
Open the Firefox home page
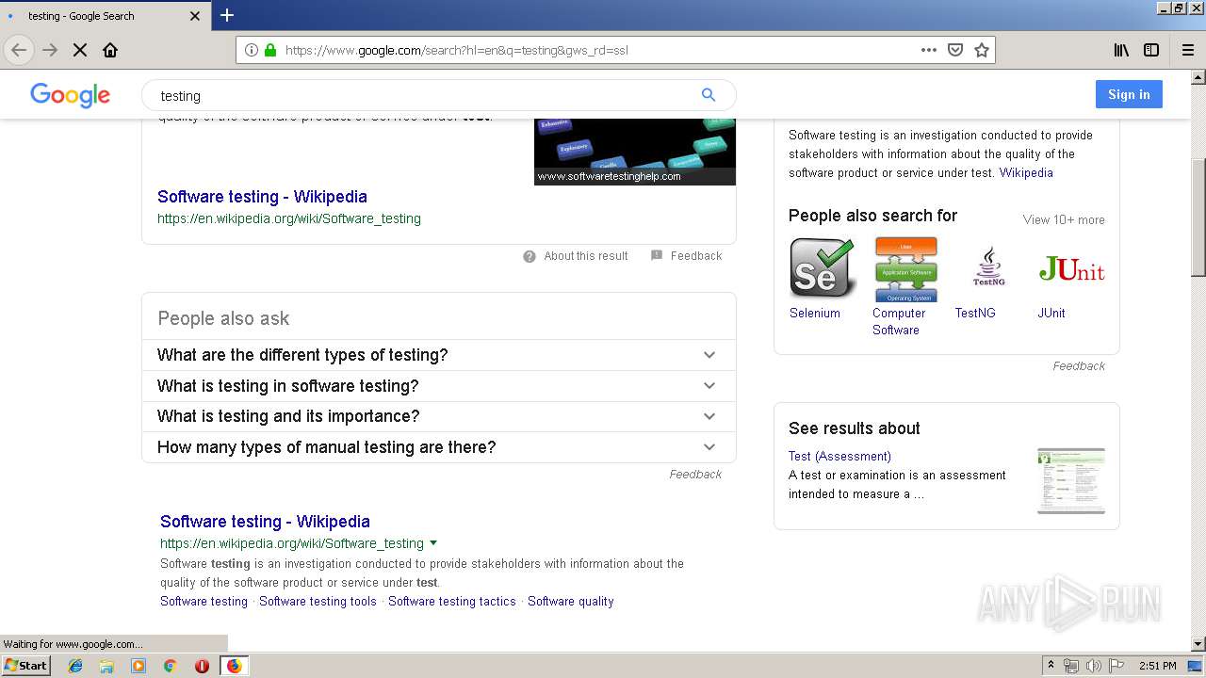coord(110,50)
